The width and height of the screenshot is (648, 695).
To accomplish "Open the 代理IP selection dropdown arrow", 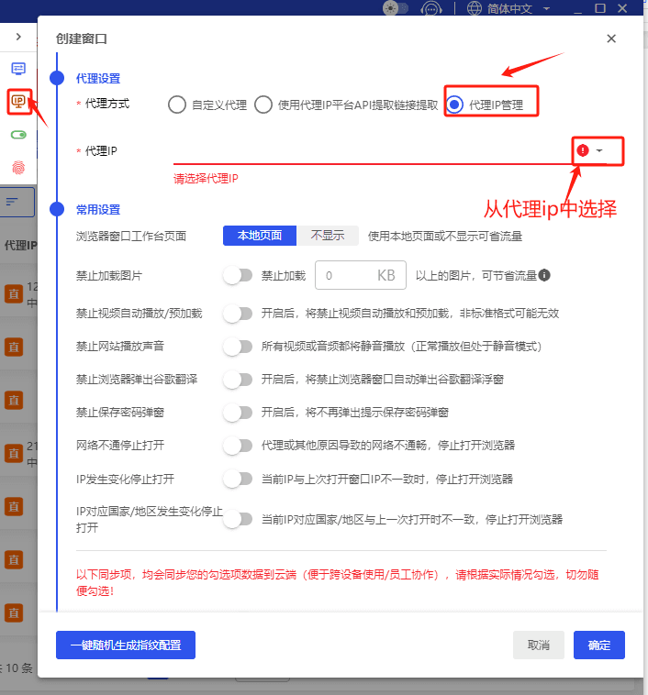I will coord(599,150).
